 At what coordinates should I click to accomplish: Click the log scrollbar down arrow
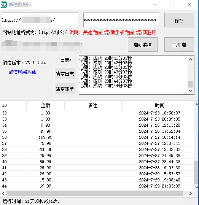(x=191, y=91)
